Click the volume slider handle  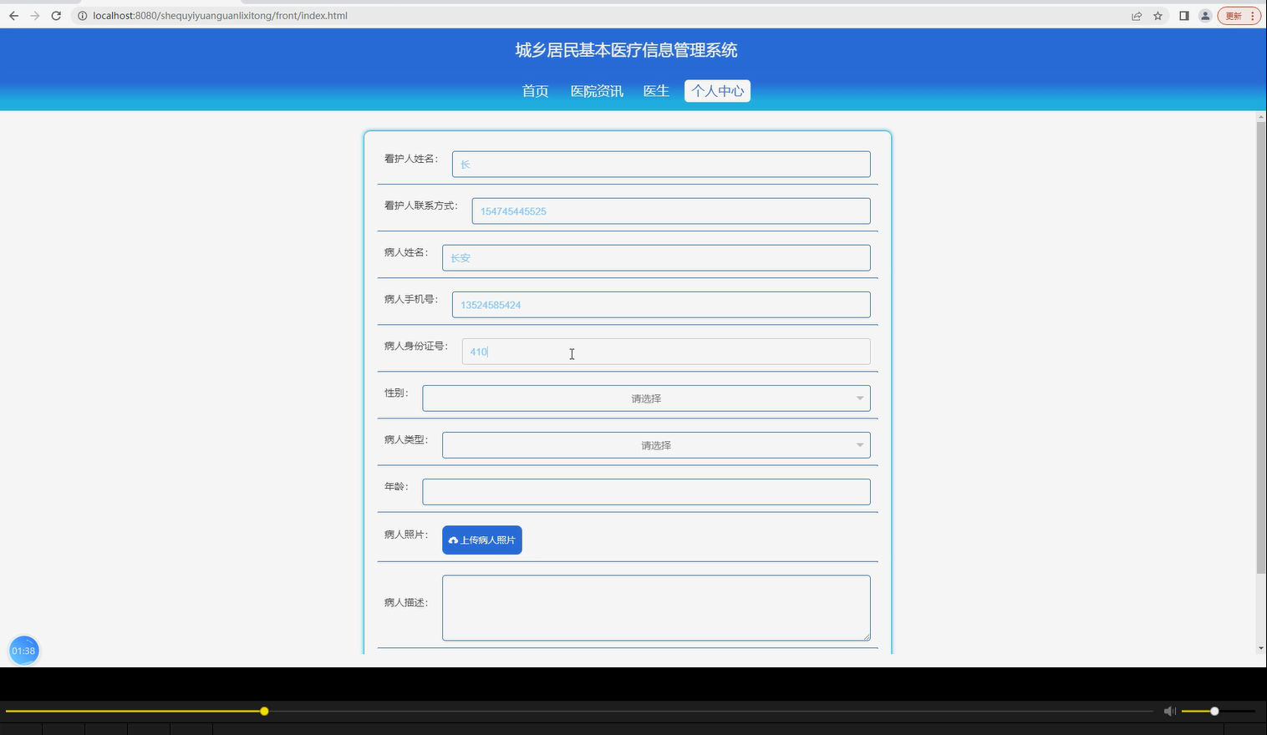1214,711
